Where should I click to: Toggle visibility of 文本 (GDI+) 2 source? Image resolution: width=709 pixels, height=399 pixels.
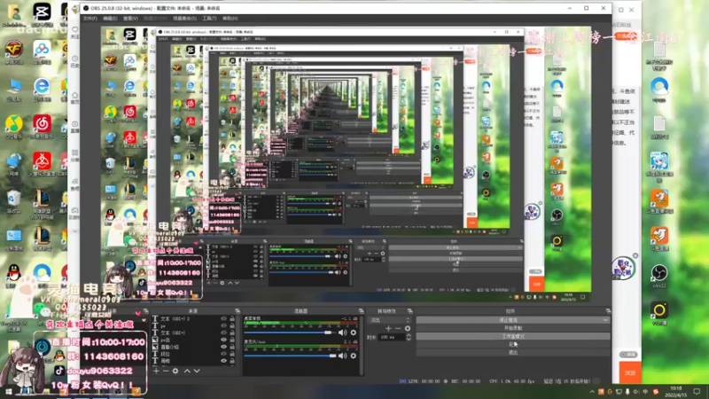pyautogui.click(x=223, y=319)
